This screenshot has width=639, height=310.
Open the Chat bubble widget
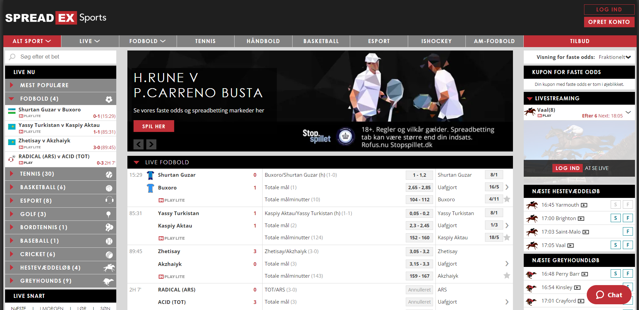(x=609, y=295)
